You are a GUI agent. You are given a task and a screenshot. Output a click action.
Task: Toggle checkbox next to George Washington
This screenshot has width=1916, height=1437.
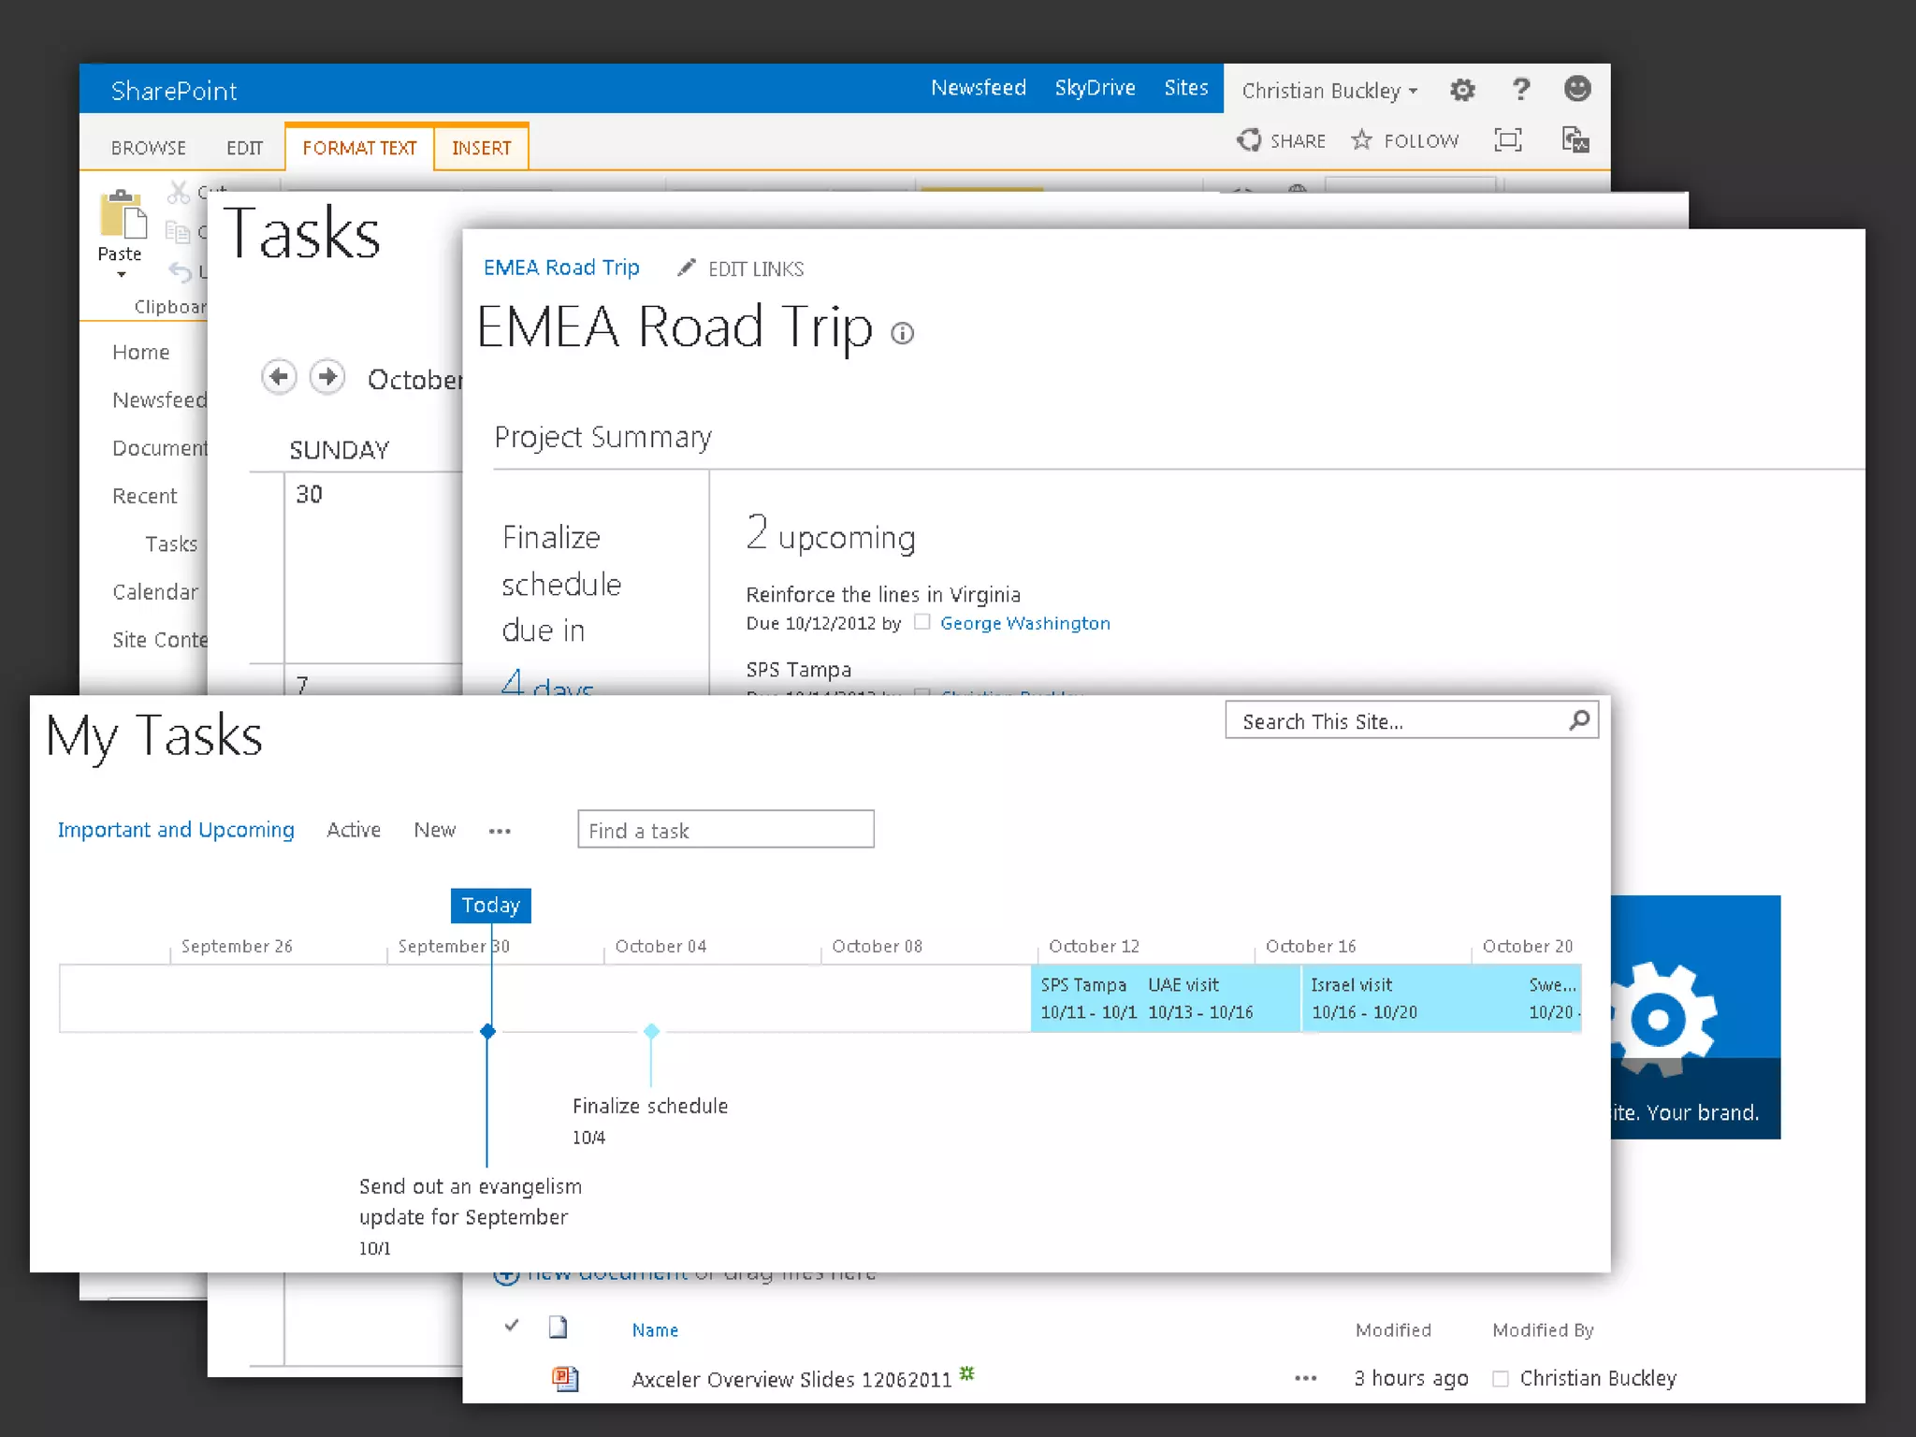click(922, 622)
